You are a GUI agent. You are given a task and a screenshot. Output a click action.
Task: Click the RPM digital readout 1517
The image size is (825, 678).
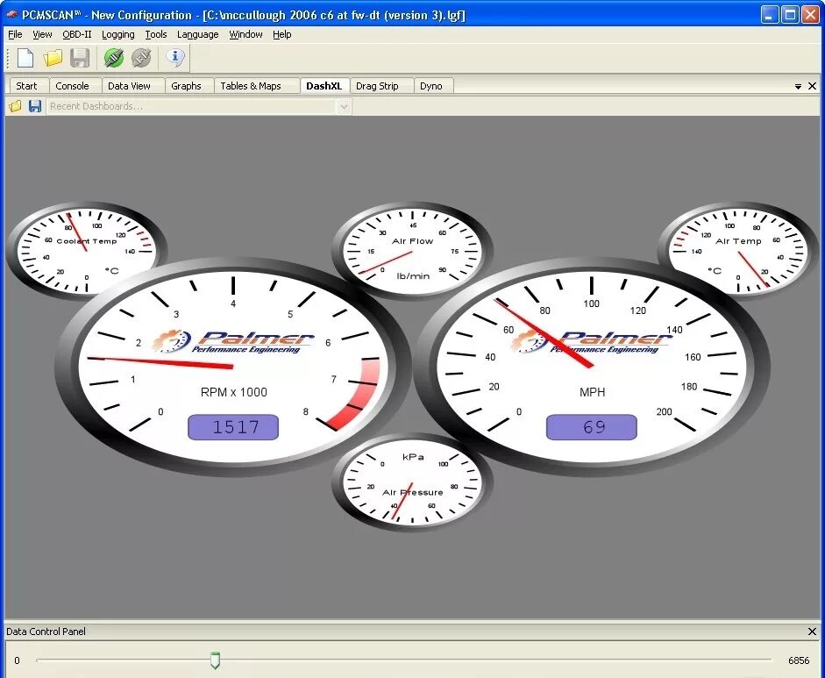(x=233, y=427)
